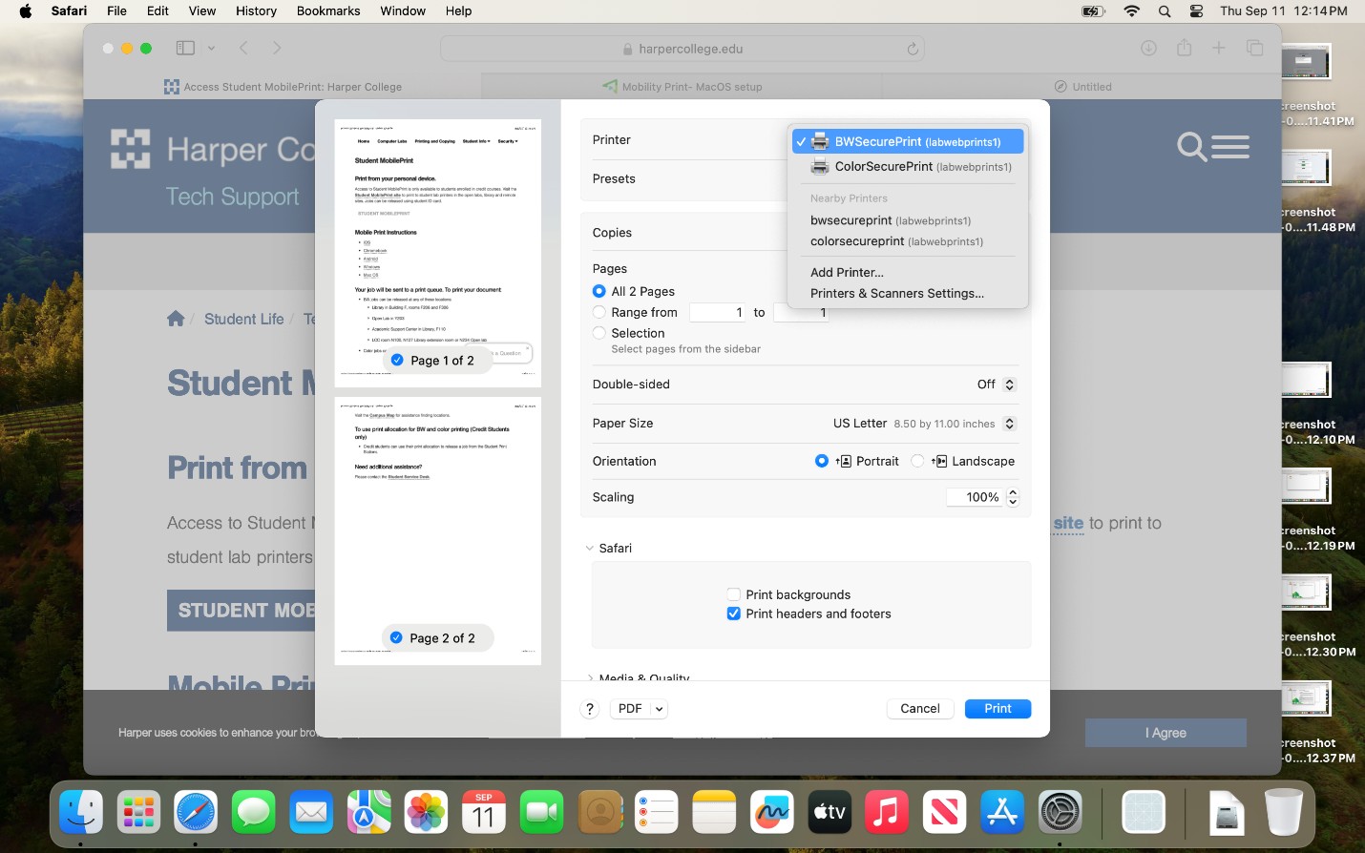Select the Page 2 preview thumbnail
Image resolution: width=1365 pixels, height=853 pixels.
click(437, 531)
